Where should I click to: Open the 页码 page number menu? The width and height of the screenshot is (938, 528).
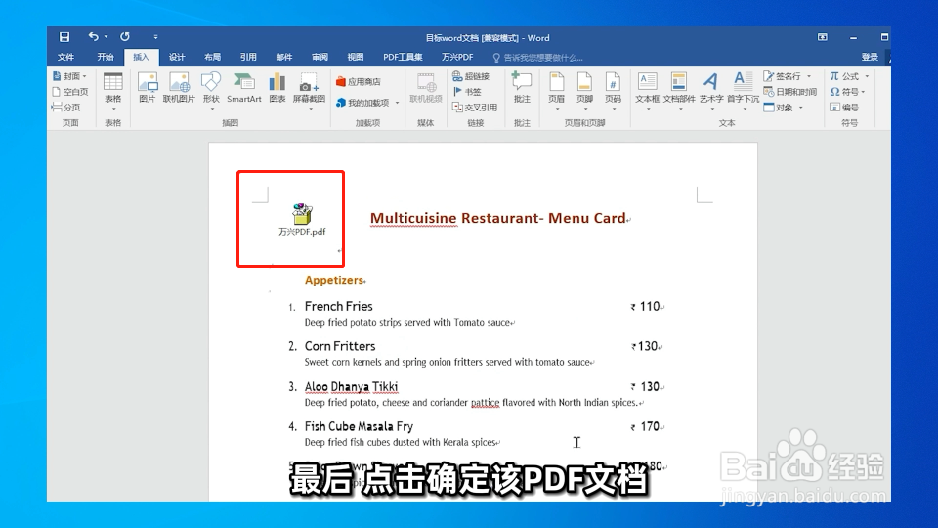coord(613,90)
